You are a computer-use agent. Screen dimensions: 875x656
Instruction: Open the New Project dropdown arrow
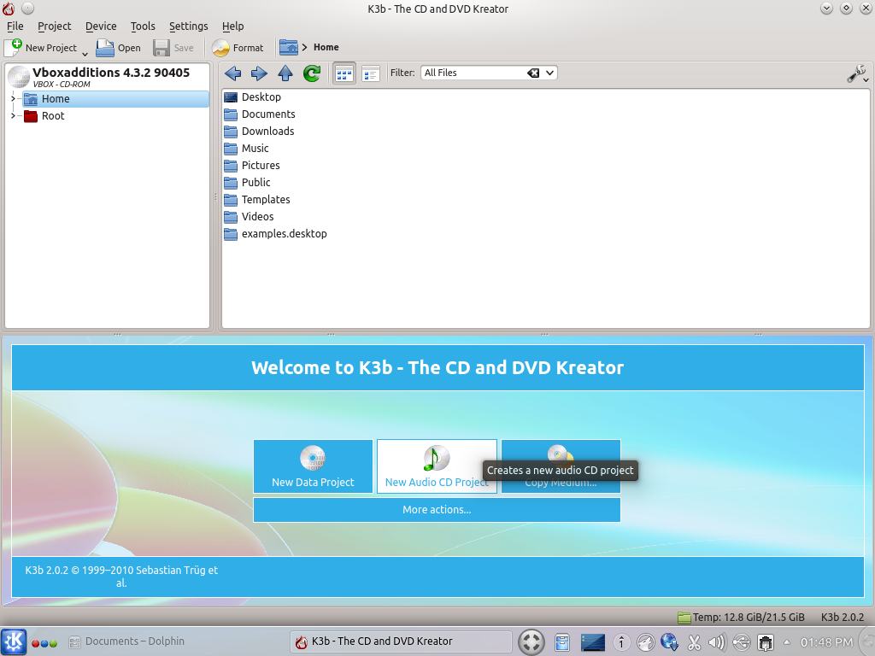tap(85, 54)
